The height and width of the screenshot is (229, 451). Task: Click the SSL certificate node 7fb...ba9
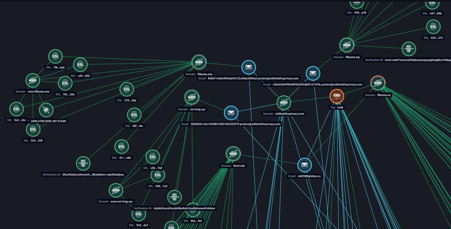pos(55,56)
